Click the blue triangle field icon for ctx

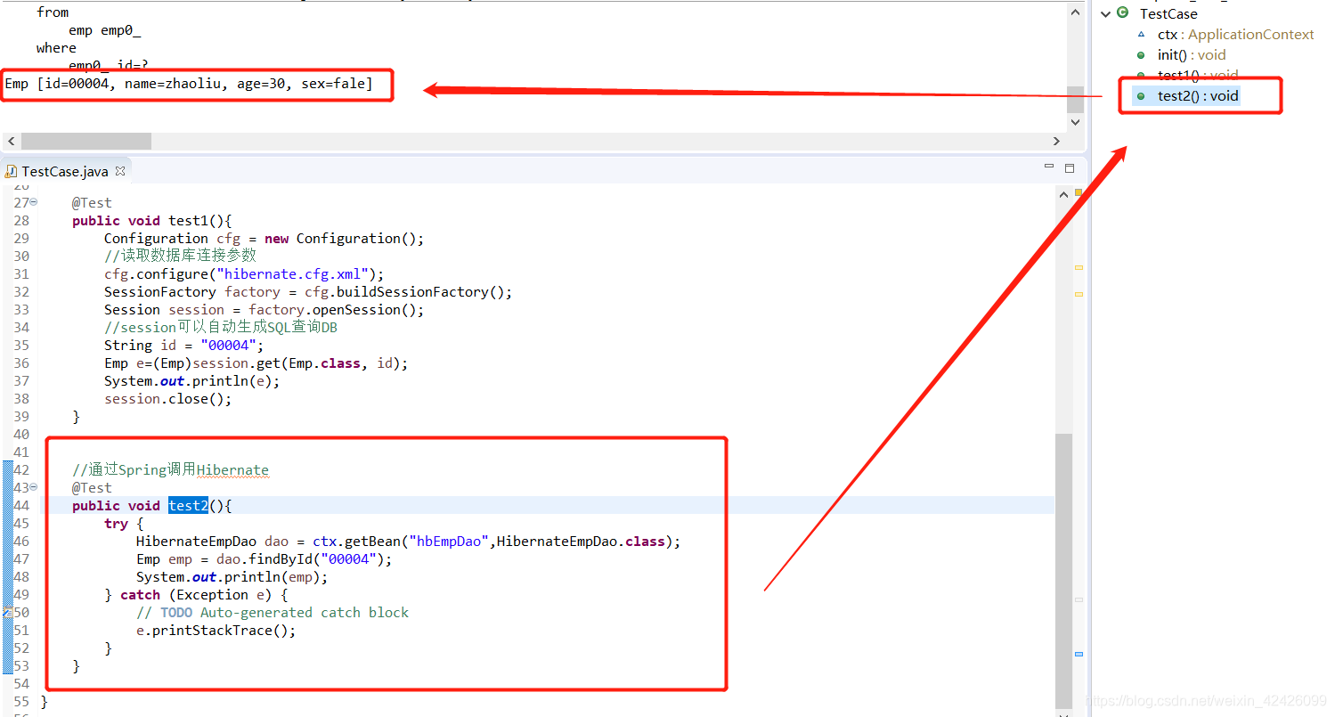point(1141,35)
